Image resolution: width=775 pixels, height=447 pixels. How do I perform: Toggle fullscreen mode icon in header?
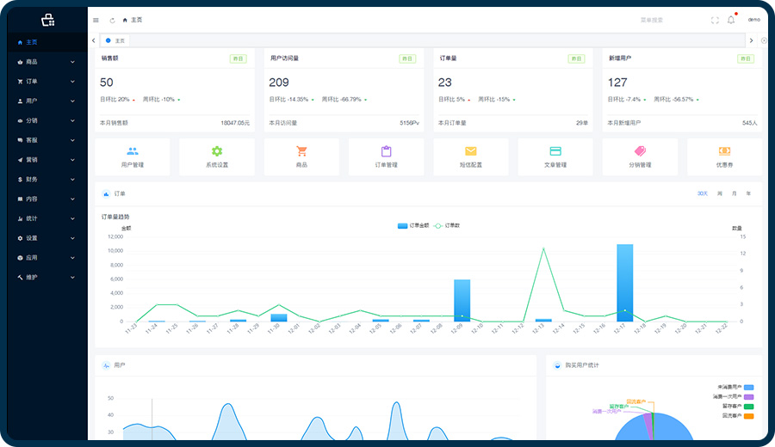(x=715, y=20)
